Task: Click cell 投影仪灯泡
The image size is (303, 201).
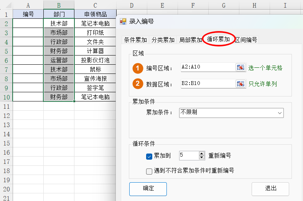Action: click(x=95, y=60)
